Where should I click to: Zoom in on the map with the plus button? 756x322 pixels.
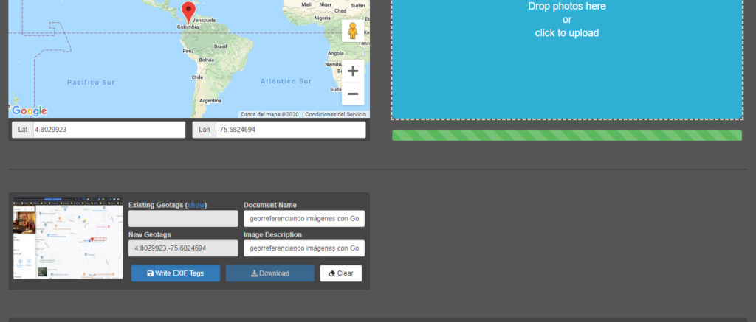353,71
